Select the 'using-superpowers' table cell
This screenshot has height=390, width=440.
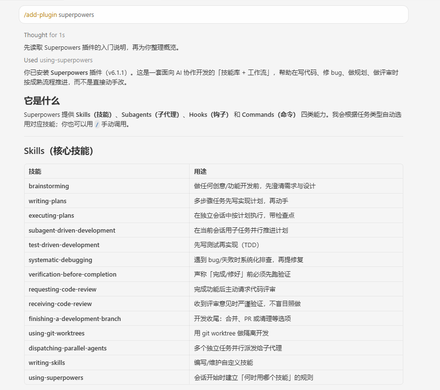pos(107,377)
